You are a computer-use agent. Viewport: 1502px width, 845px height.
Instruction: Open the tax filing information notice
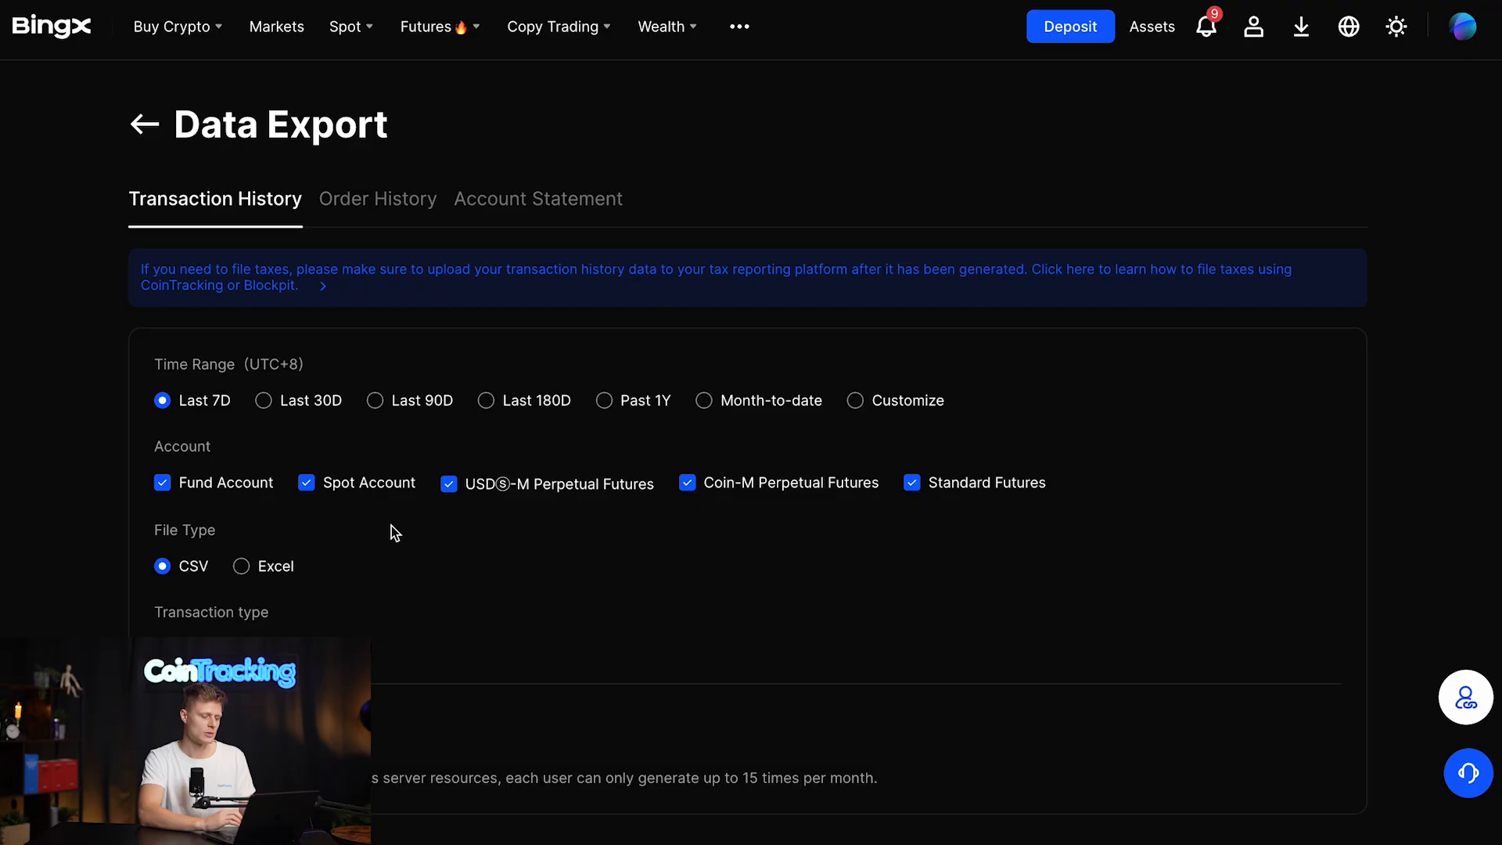point(747,277)
